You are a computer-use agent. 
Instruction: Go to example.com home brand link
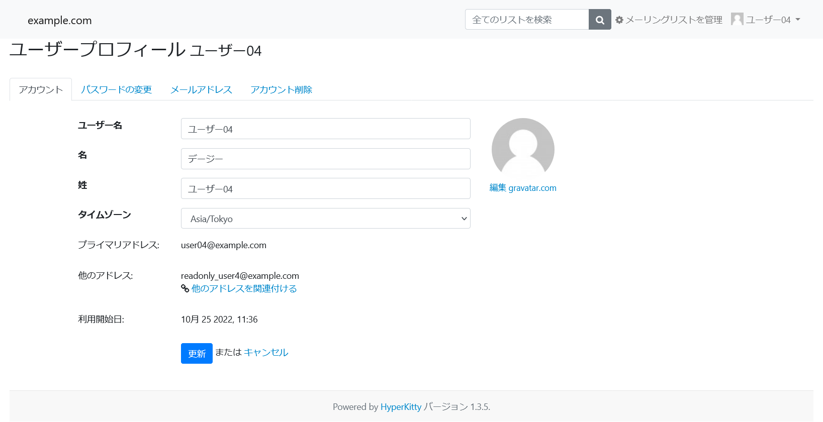pyautogui.click(x=60, y=21)
